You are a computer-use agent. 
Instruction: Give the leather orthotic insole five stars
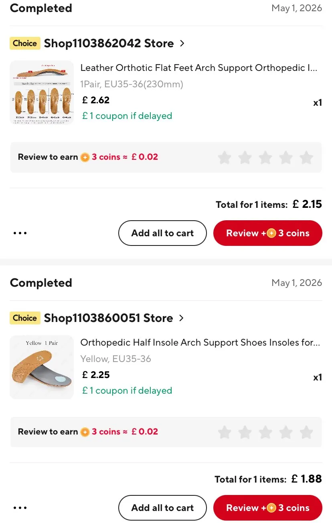(x=306, y=157)
